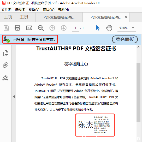Open the page thumbnails panel icon
Screen dimensions: 142x142
click(x=6, y=53)
